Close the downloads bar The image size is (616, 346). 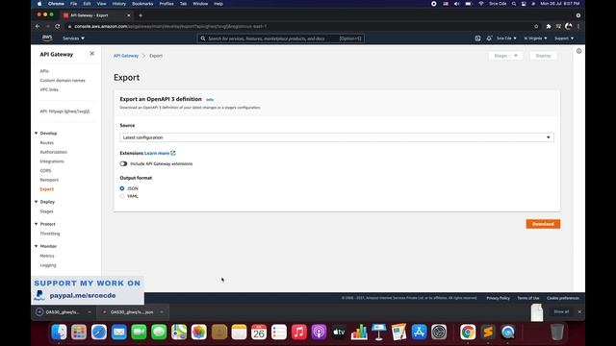tap(579, 311)
